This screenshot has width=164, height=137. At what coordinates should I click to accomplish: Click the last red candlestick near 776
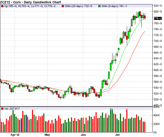click(x=145, y=17)
